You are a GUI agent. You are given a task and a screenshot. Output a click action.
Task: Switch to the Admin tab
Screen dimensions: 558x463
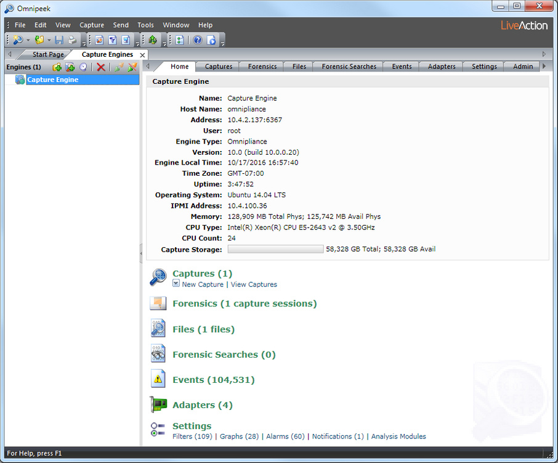point(523,67)
